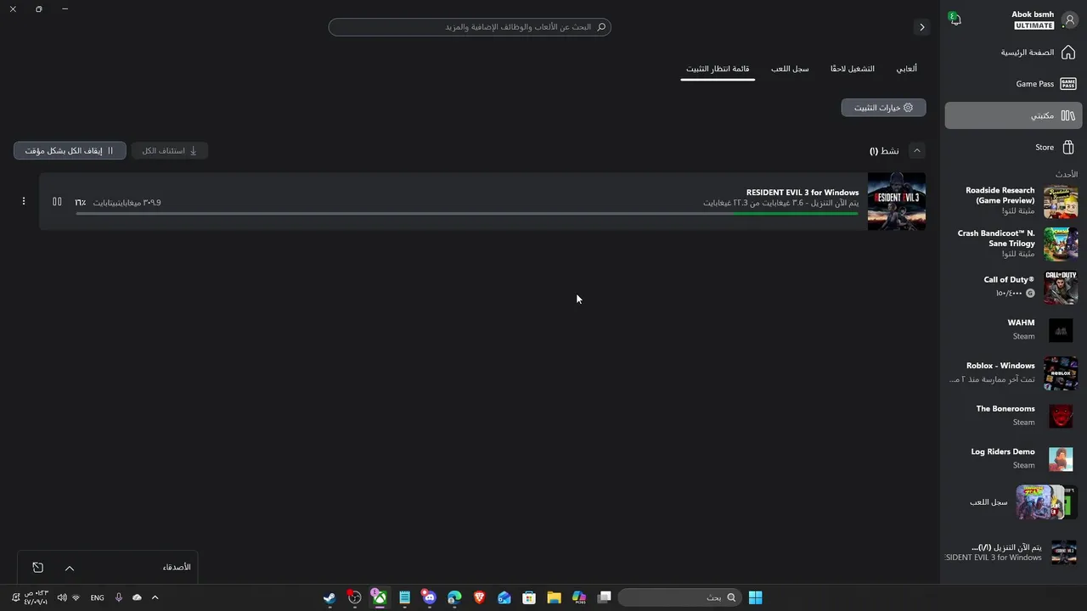Open My Library in sidebar
Viewport: 1087px width, 611px height.
click(x=1012, y=115)
